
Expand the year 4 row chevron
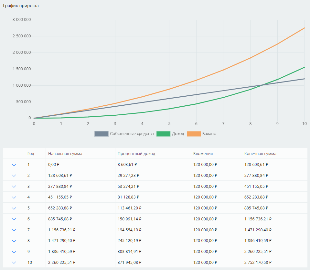tap(14, 197)
